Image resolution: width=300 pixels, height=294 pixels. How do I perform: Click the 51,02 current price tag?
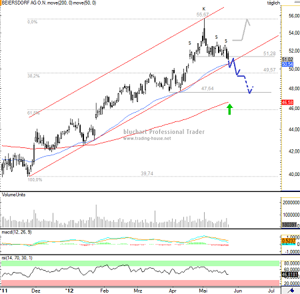(287, 59)
